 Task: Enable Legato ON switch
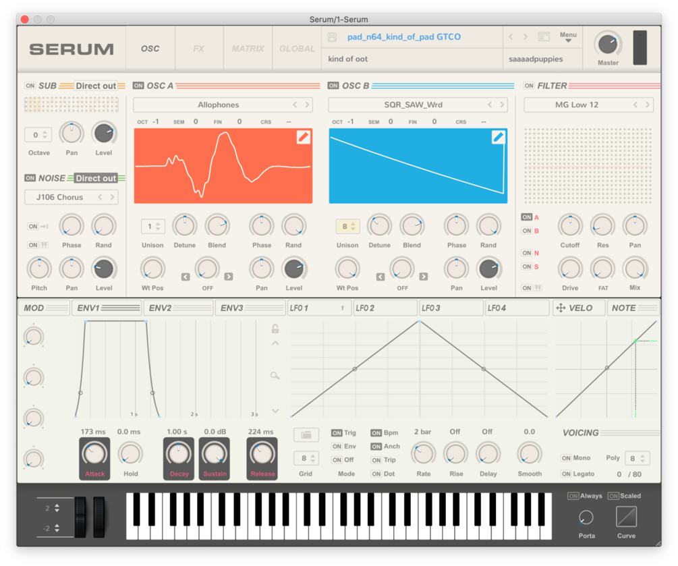pos(566,474)
